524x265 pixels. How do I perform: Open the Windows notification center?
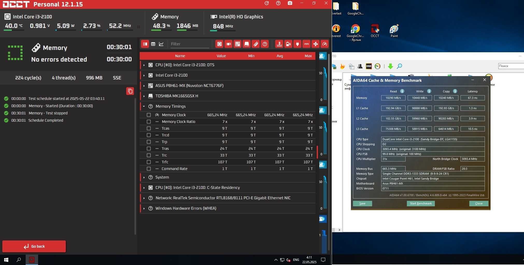[323, 260]
